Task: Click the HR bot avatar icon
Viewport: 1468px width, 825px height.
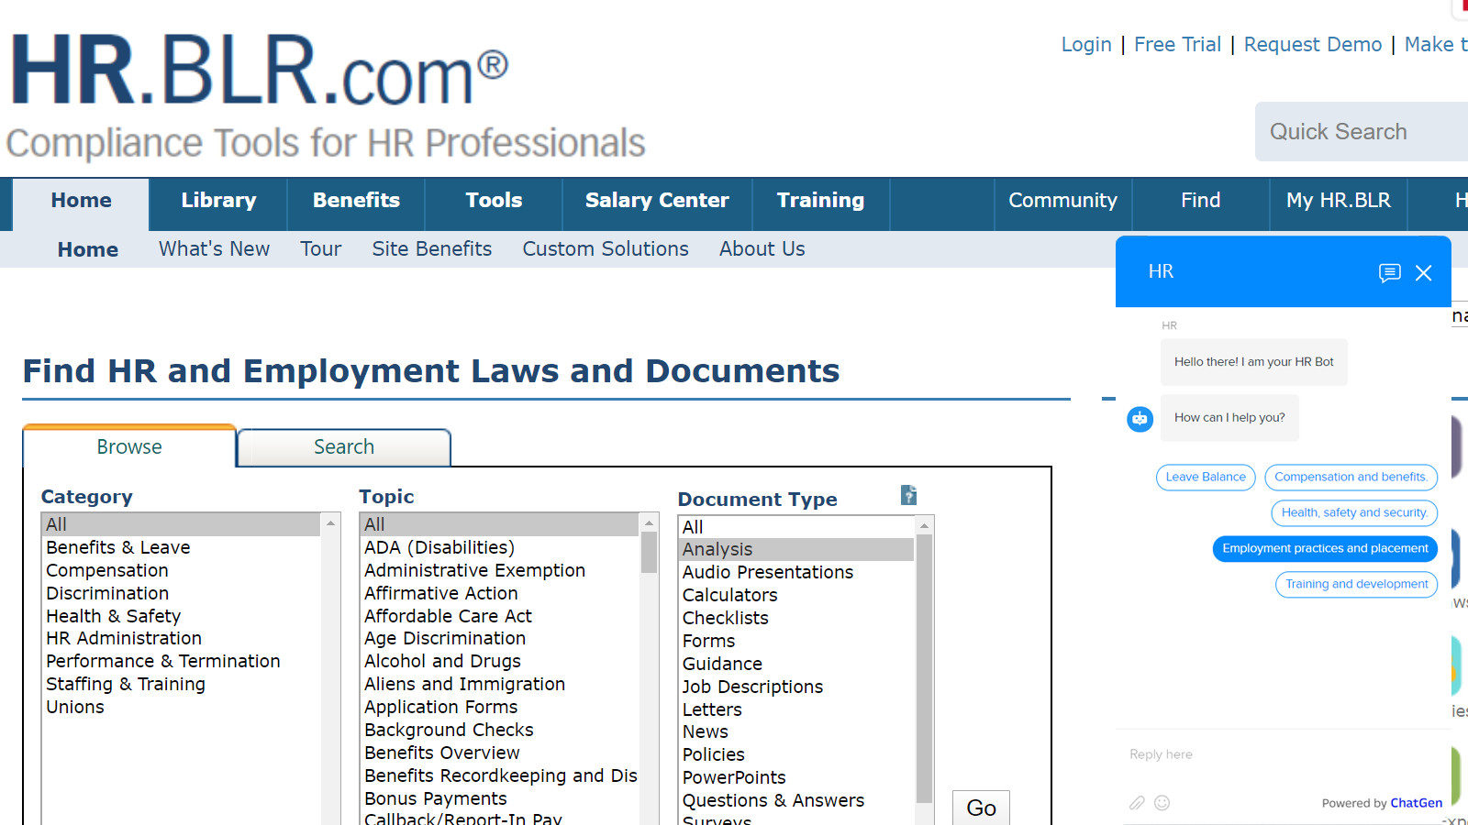Action: point(1140,419)
